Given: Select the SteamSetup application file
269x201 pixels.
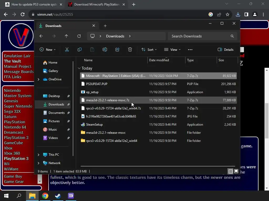Looking at the screenshot, I should point(158,124).
